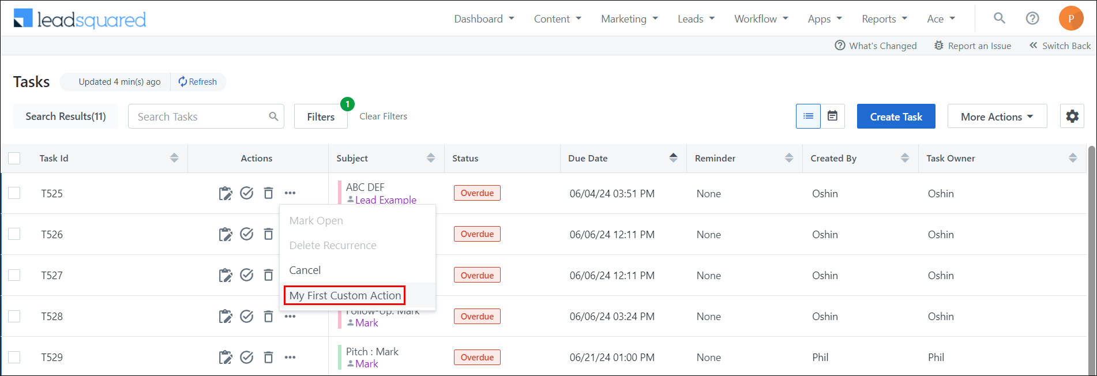Viewport: 1097px width, 376px height.
Task: Switch to calendar view icon
Action: pyautogui.click(x=832, y=116)
